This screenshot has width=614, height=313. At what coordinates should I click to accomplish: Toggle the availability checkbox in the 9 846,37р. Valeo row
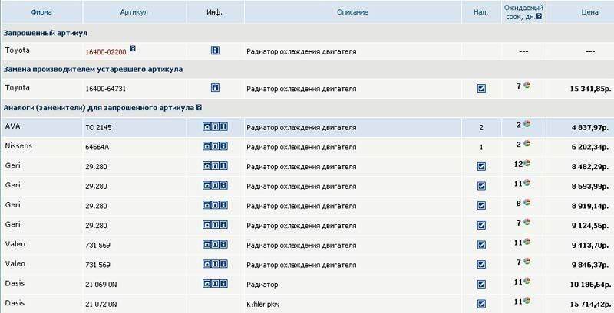pyautogui.click(x=481, y=264)
